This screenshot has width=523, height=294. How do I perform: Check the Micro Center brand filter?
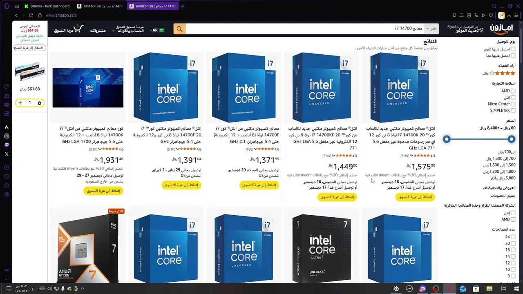(513, 104)
